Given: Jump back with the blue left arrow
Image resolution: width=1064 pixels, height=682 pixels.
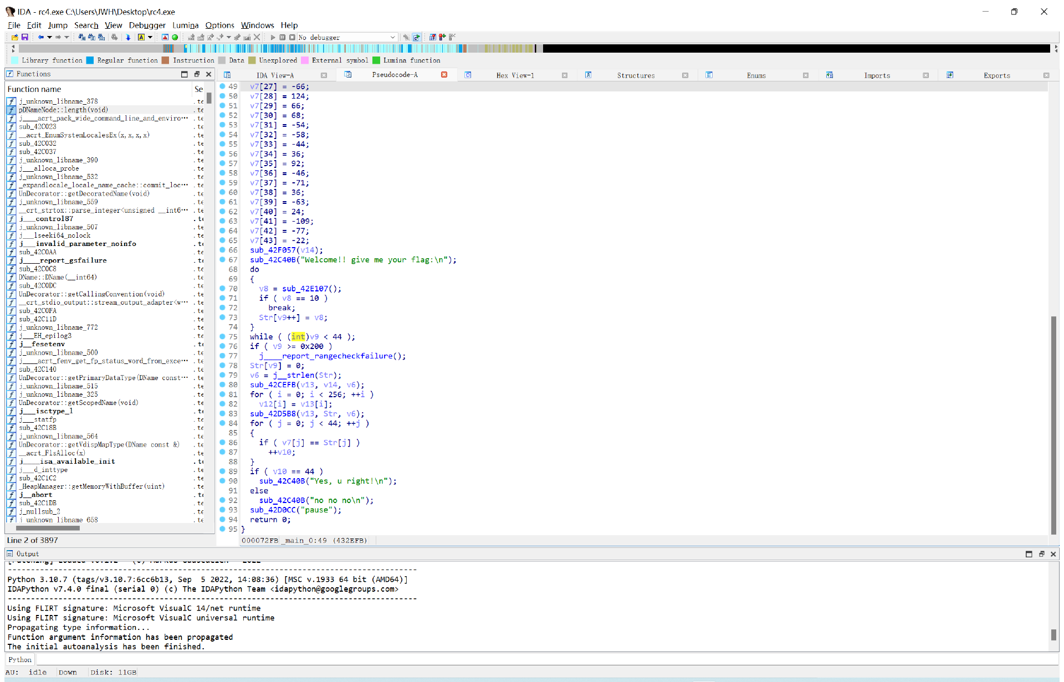Looking at the screenshot, I should tap(40, 37).
